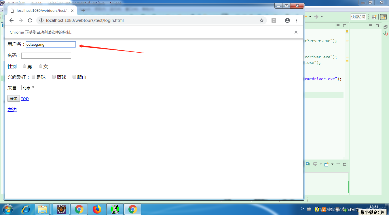389x215 pixels.
Task: Expand the Eclipse back history dropdown arrow
Action: point(310,17)
